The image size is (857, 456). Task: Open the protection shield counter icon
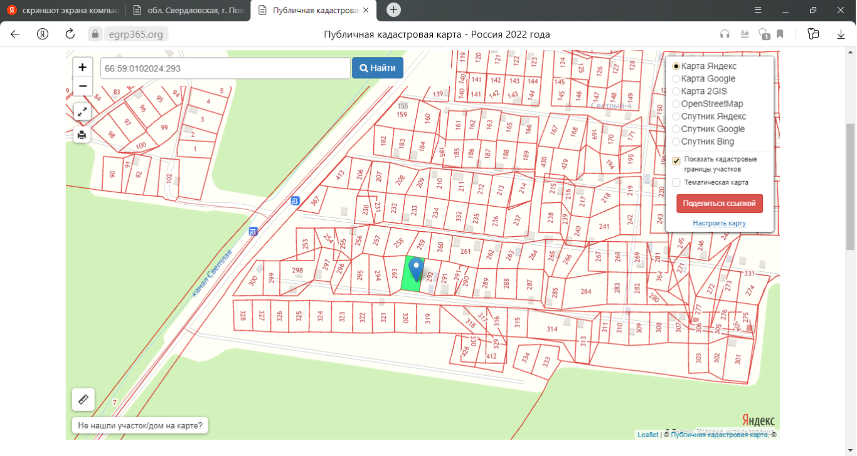[764, 34]
